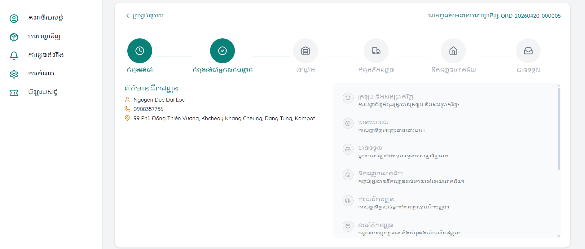Open notifications from the bell sidebar item
The width and height of the screenshot is (585, 249).
pyautogui.click(x=46, y=55)
